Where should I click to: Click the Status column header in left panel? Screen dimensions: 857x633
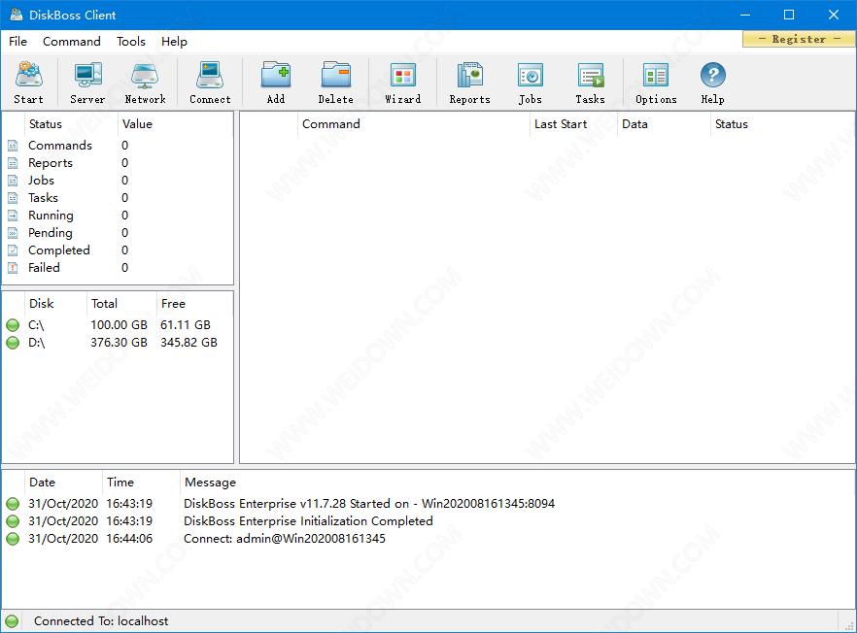(x=71, y=124)
